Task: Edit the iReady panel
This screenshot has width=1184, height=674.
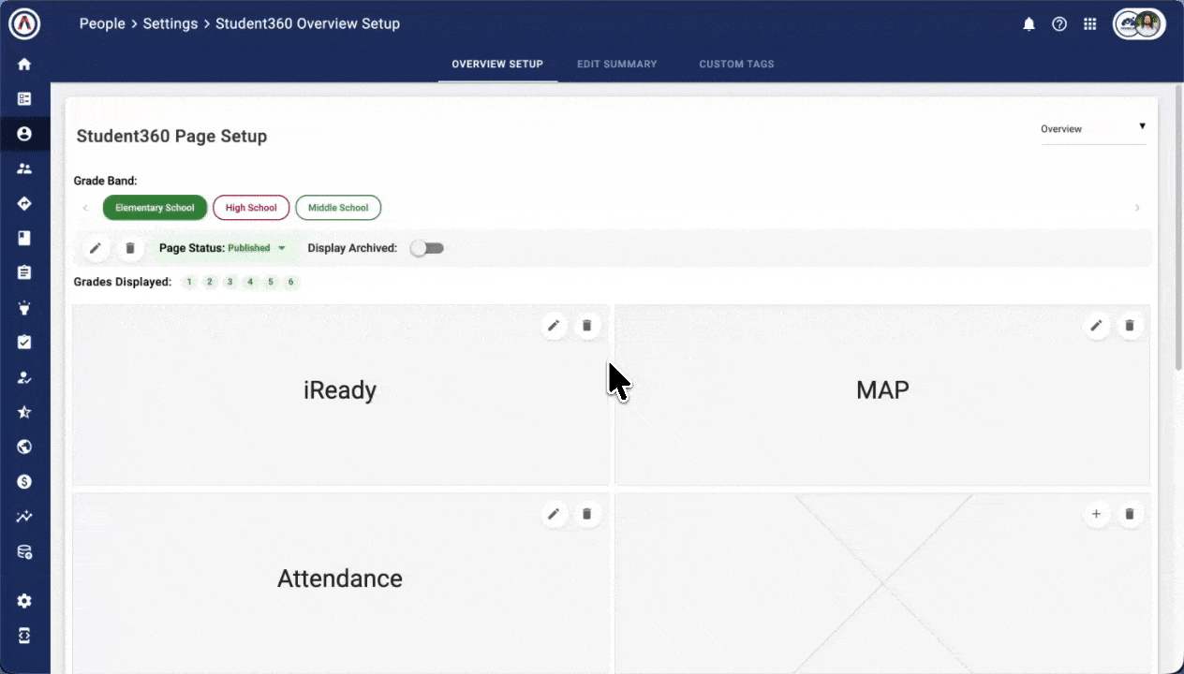Action: pyautogui.click(x=554, y=326)
